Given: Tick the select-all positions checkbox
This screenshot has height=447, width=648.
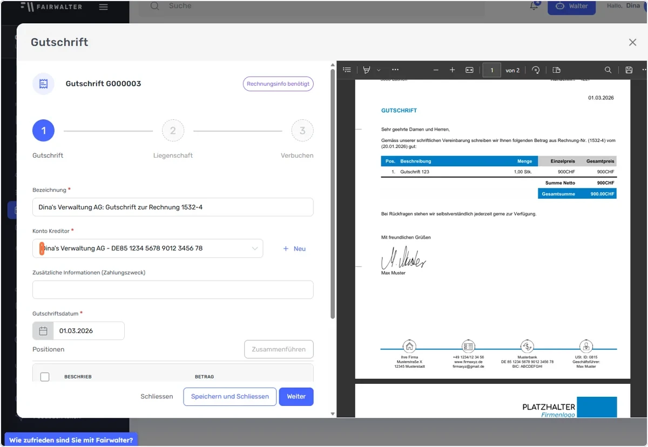Looking at the screenshot, I should 45,377.
